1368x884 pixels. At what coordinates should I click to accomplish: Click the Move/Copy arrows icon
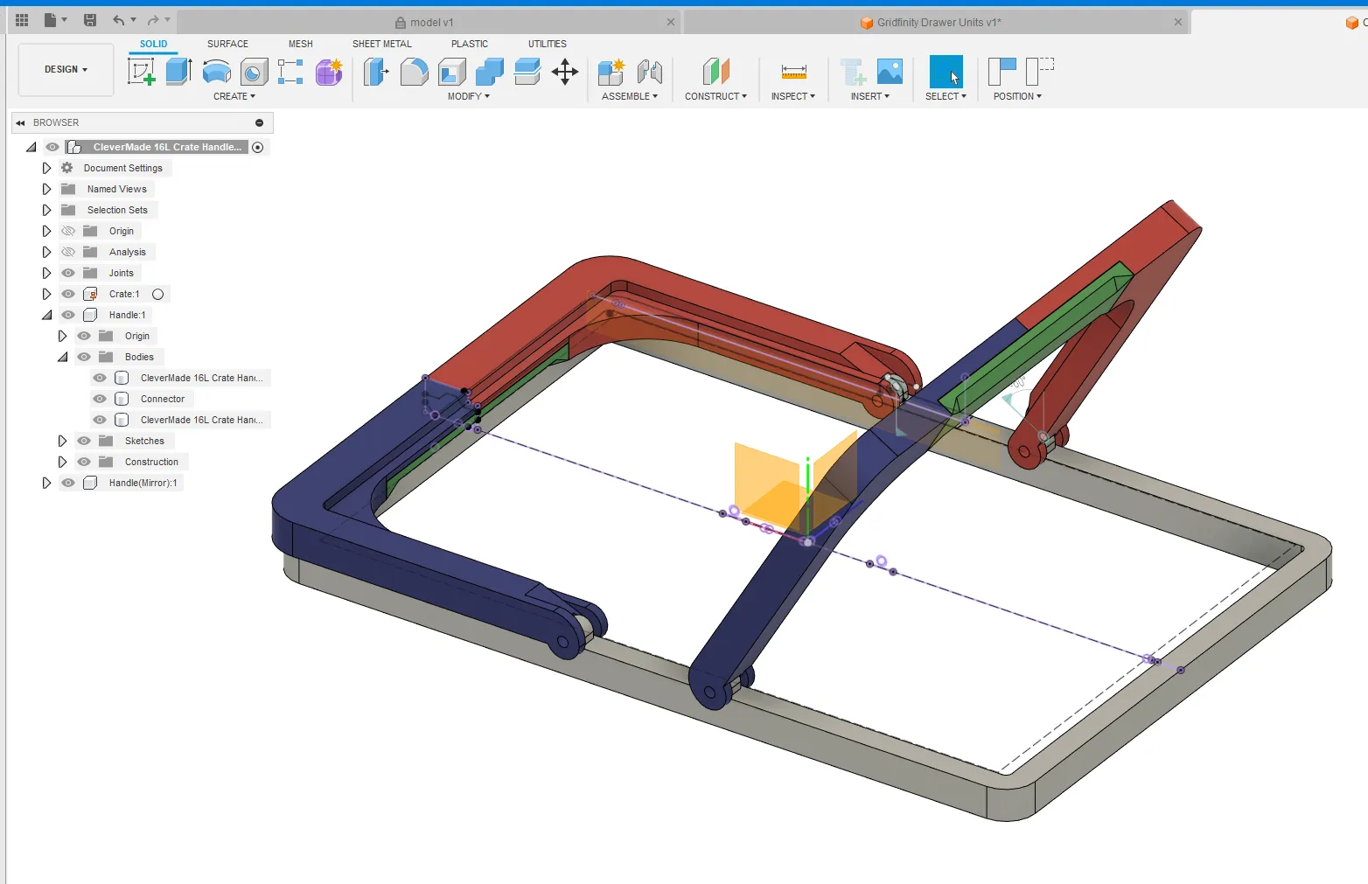pos(565,72)
